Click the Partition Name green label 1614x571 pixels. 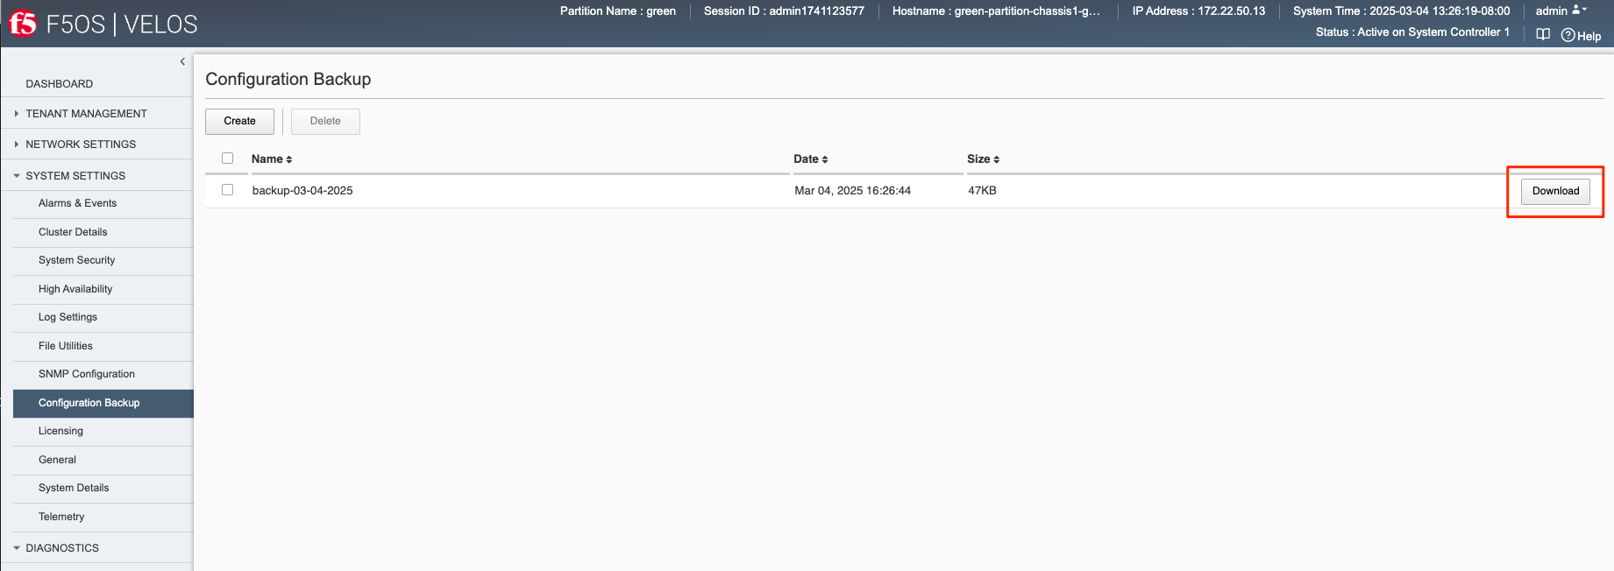(618, 11)
